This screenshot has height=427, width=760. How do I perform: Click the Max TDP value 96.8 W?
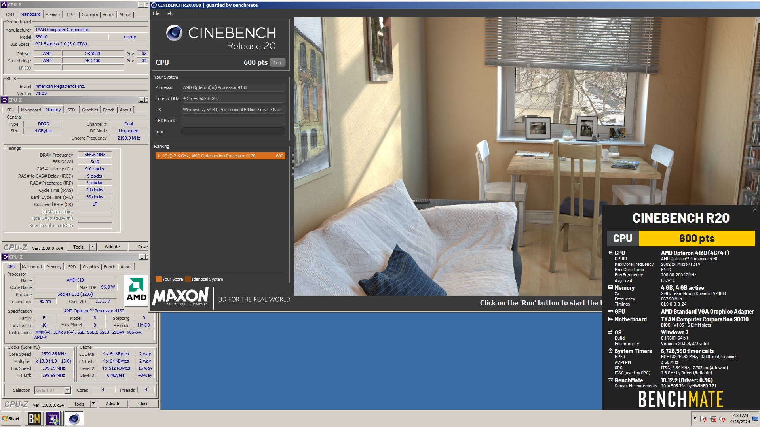[108, 287]
